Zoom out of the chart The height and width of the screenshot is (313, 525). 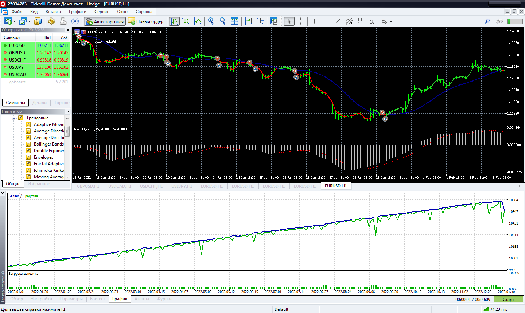(222, 21)
